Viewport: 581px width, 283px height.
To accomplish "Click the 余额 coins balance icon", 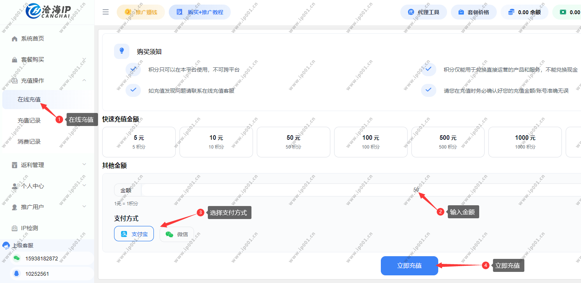I will pos(511,12).
